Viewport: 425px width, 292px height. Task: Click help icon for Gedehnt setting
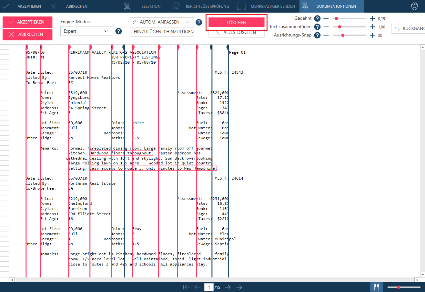pyautogui.click(x=317, y=18)
